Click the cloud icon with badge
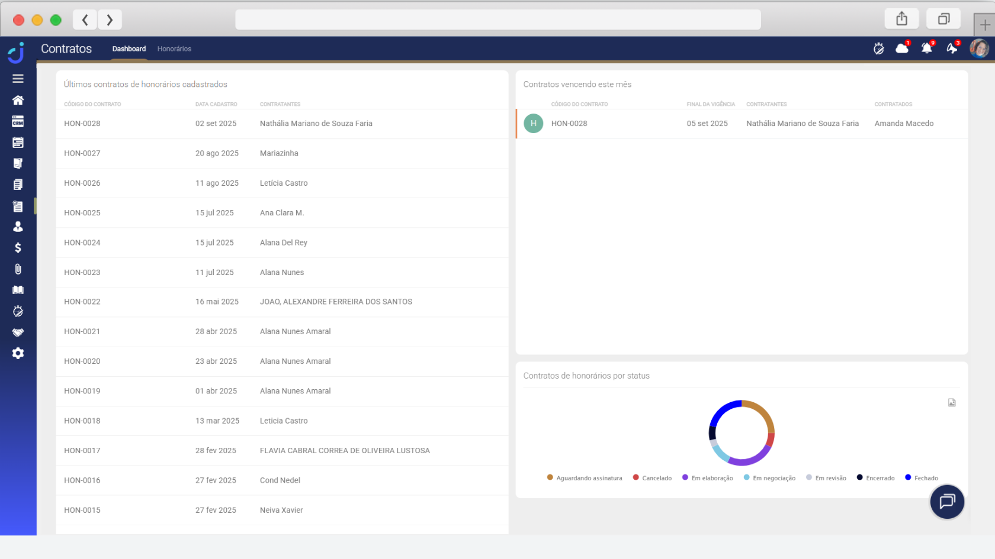Viewport: 995px width, 559px height. 902,49
